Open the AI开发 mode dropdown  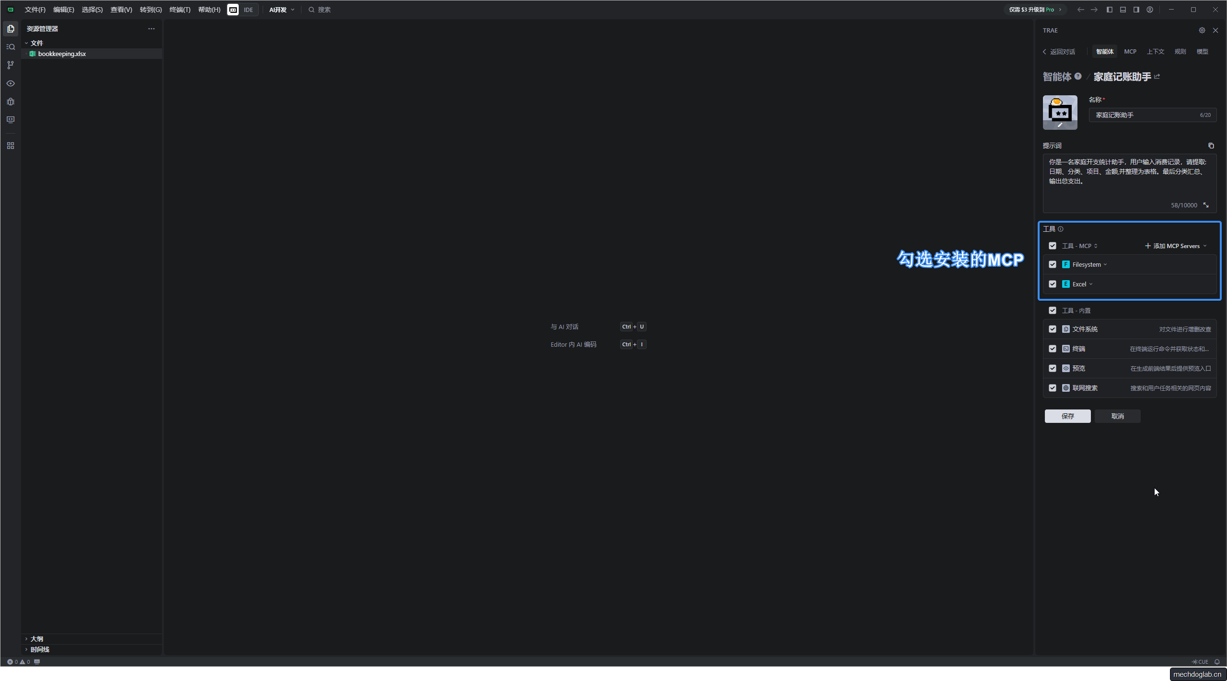282,10
